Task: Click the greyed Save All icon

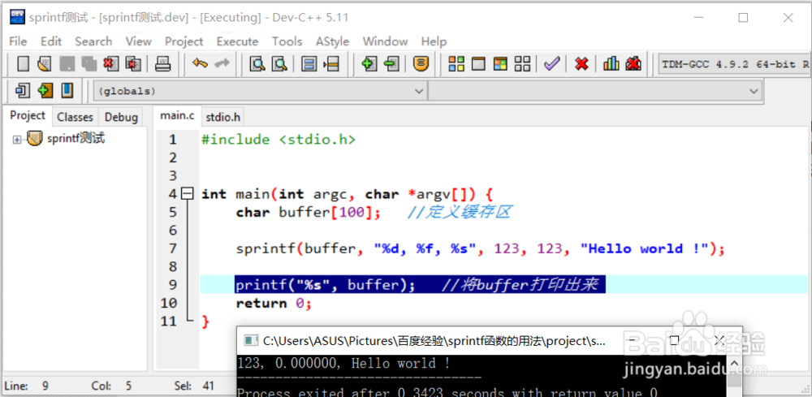Action: point(89,64)
